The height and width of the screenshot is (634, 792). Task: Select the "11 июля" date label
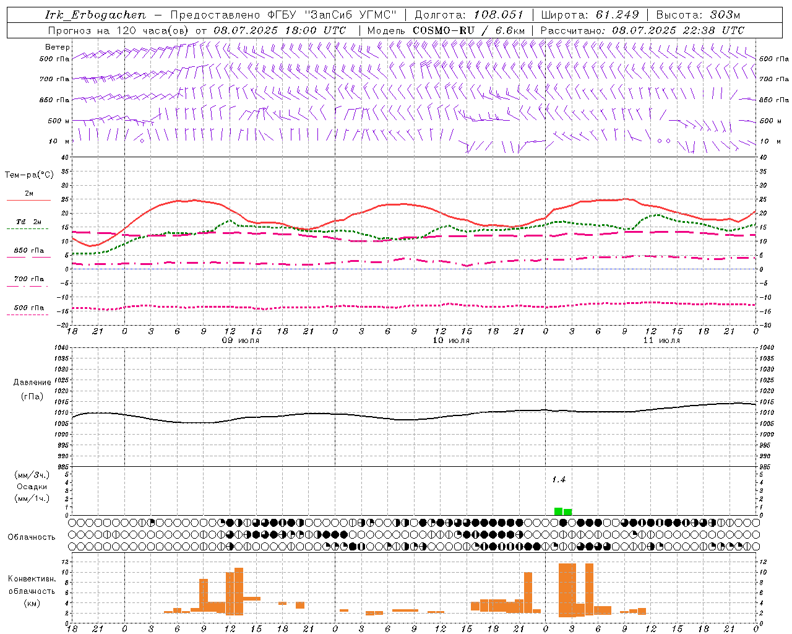click(x=661, y=341)
